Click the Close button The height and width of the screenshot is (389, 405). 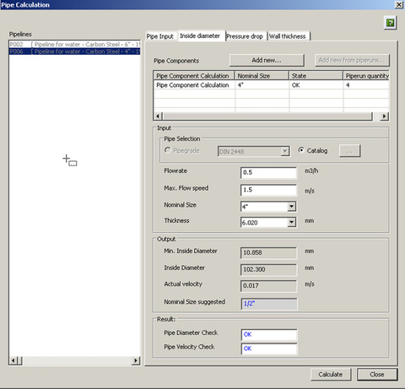pos(377,375)
